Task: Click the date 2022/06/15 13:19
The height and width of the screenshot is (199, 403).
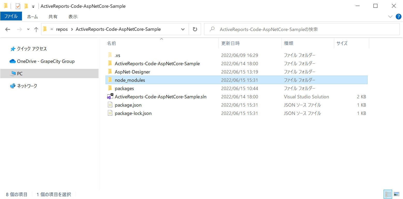Action: click(x=240, y=72)
